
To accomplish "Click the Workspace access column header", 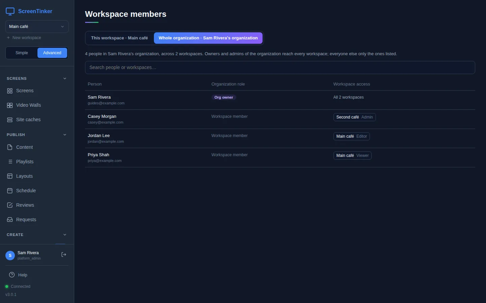I will 352,84.
